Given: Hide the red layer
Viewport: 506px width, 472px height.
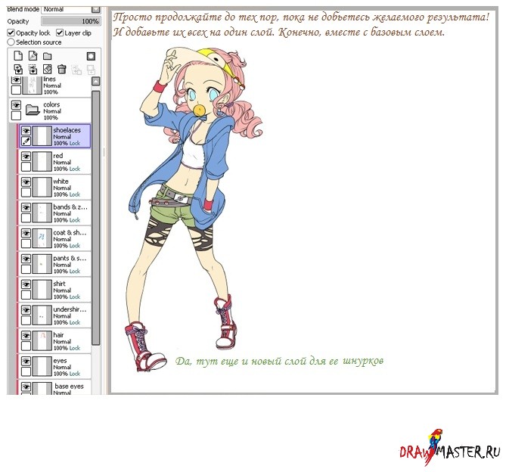Looking at the screenshot, I should pyautogui.click(x=26, y=157).
